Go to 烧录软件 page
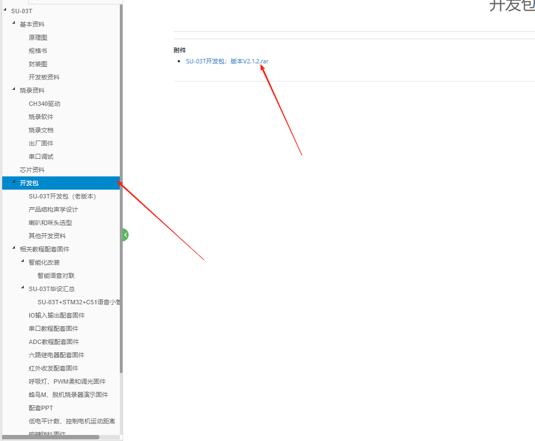 (41, 117)
